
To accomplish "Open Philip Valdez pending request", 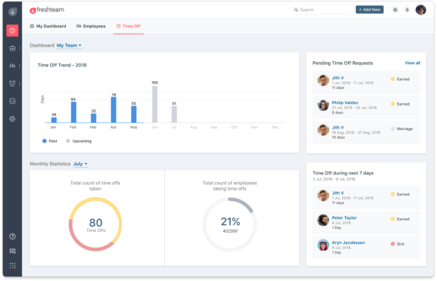I will tap(366, 107).
